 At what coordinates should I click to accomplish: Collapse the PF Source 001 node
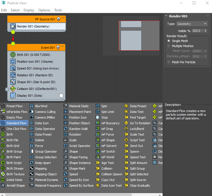63,18
